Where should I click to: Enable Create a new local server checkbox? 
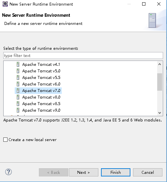tap(6, 140)
